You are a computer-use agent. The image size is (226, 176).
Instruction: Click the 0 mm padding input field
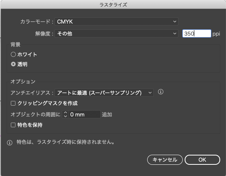pos(85,114)
